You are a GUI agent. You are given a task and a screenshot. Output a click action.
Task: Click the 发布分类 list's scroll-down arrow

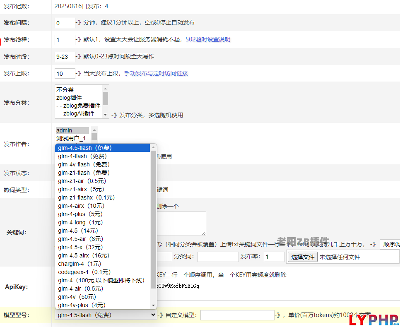coord(105,115)
